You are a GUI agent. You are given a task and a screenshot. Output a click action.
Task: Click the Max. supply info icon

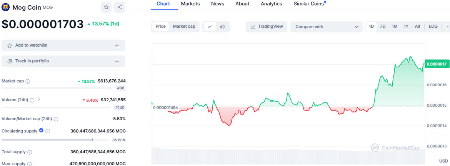pyautogui.click(x=29, y=164)
